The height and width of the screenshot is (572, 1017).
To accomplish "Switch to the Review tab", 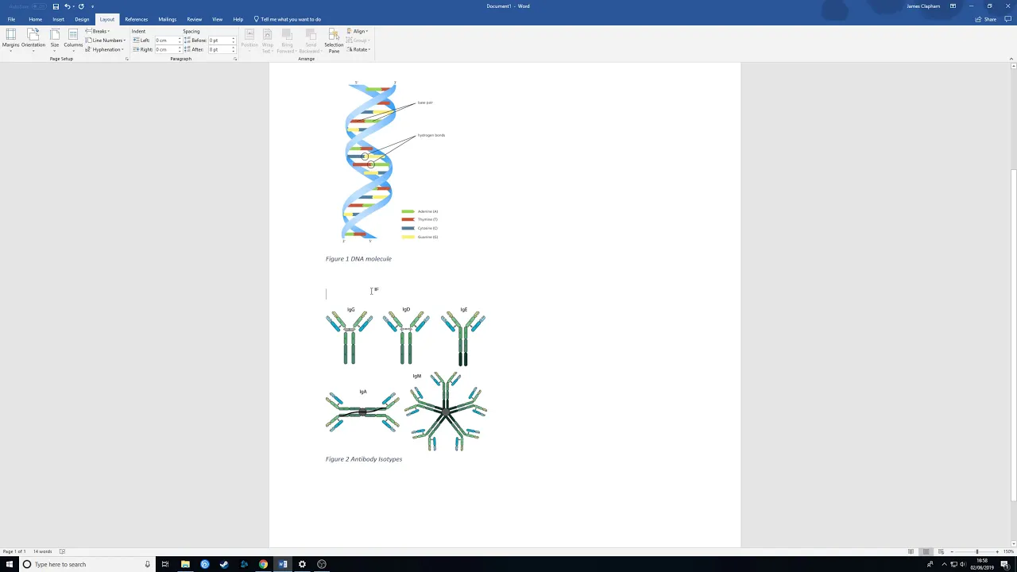I will (x=194, y=19).
